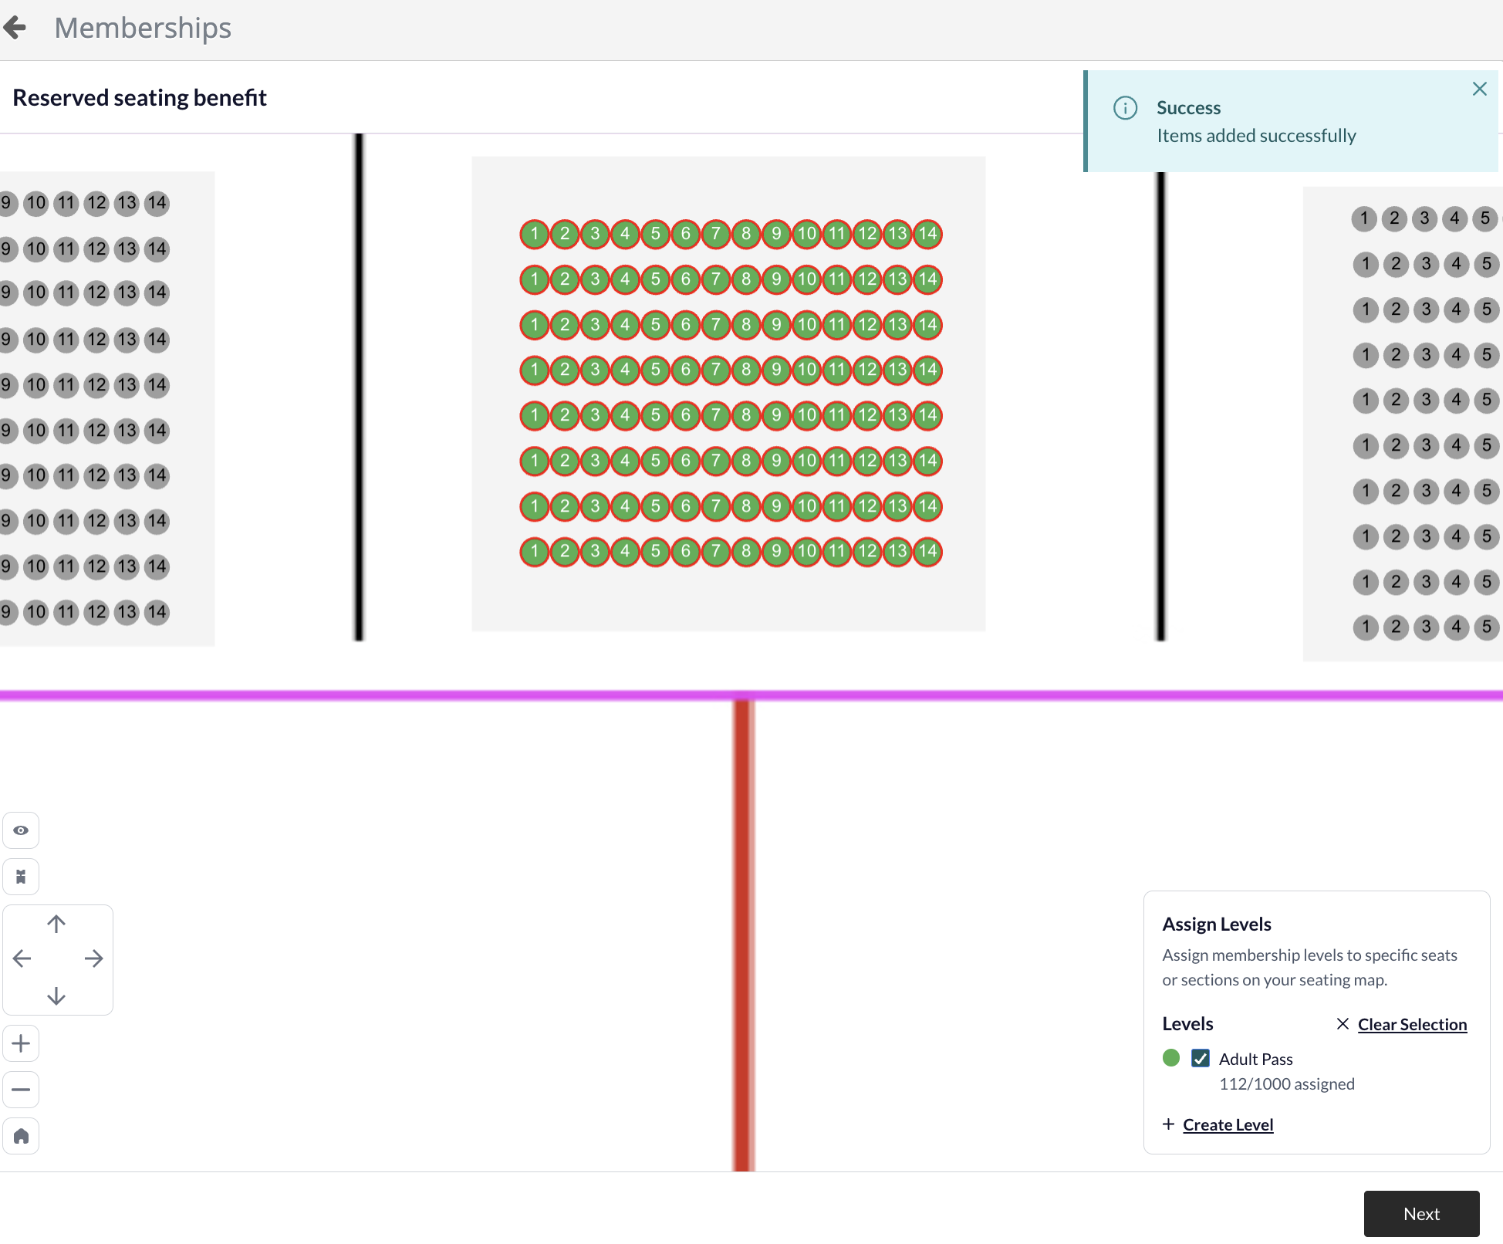This screenshot has height=1244, width=1503.
Task: Select green seat 5 in fourth center row
Action: coord(655,370)
